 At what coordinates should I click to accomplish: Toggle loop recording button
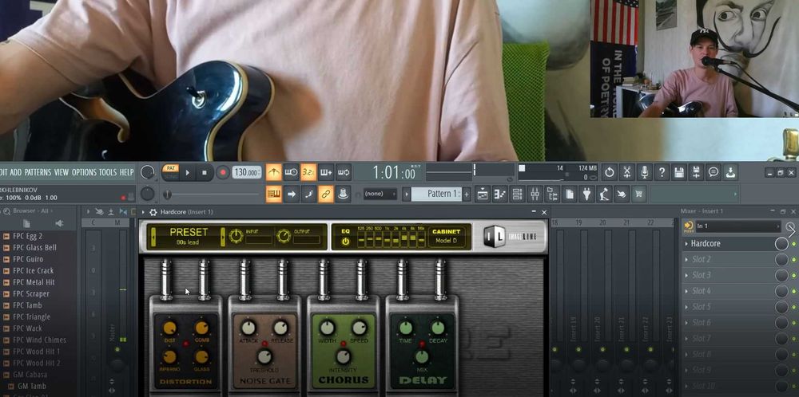pos(344,172)
